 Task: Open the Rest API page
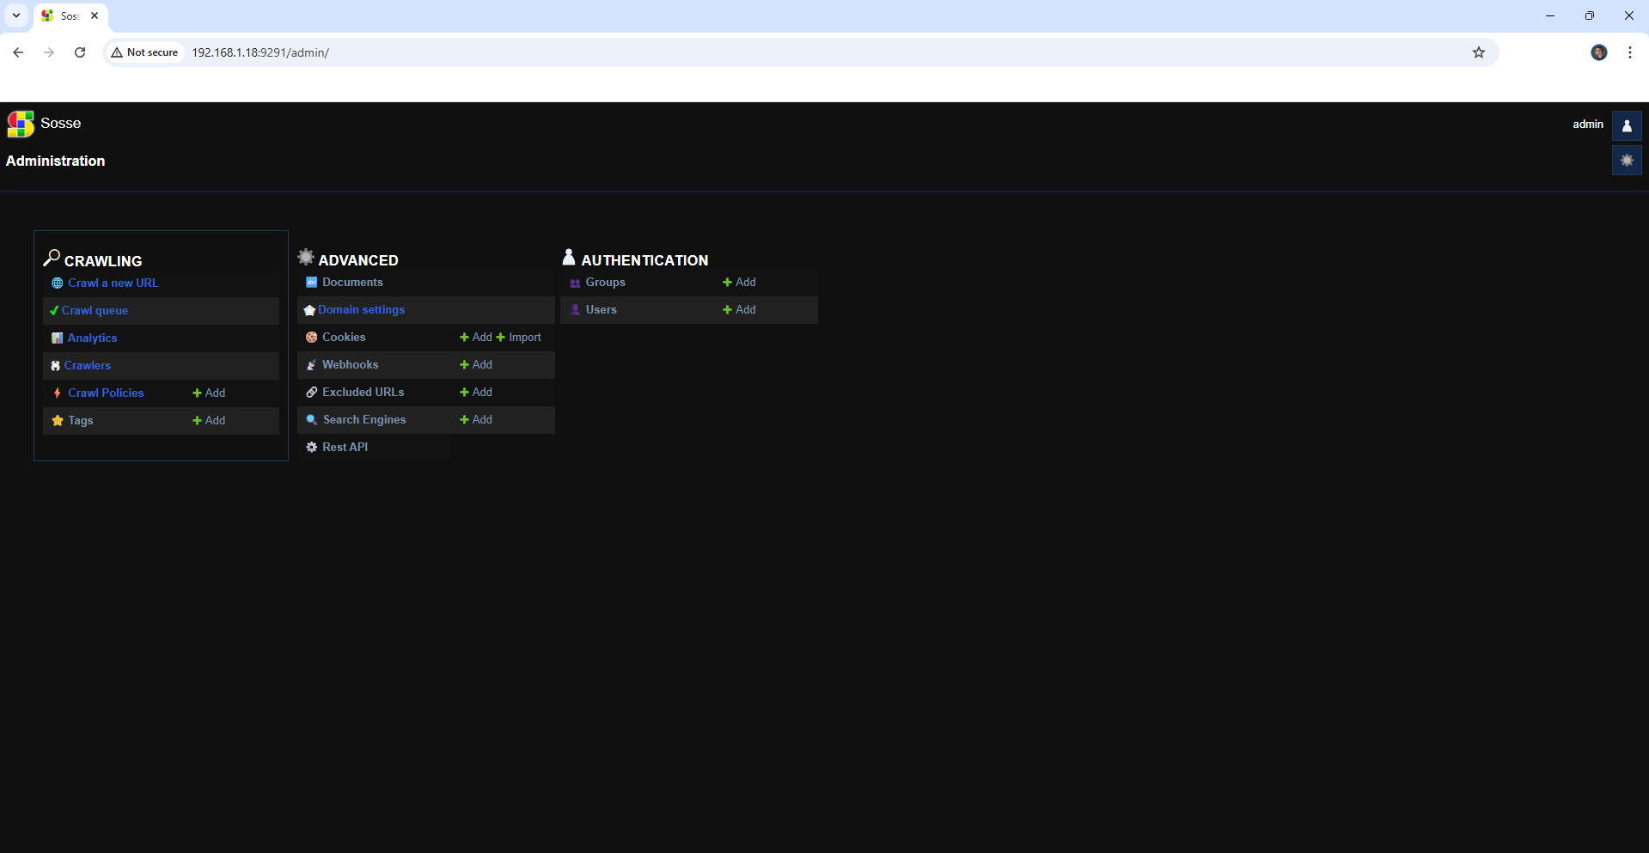click(345, 448)
